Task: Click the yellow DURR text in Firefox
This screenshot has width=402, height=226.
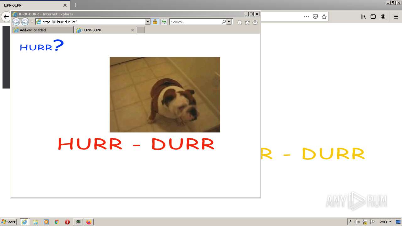Action: click(x=334, y=154)
